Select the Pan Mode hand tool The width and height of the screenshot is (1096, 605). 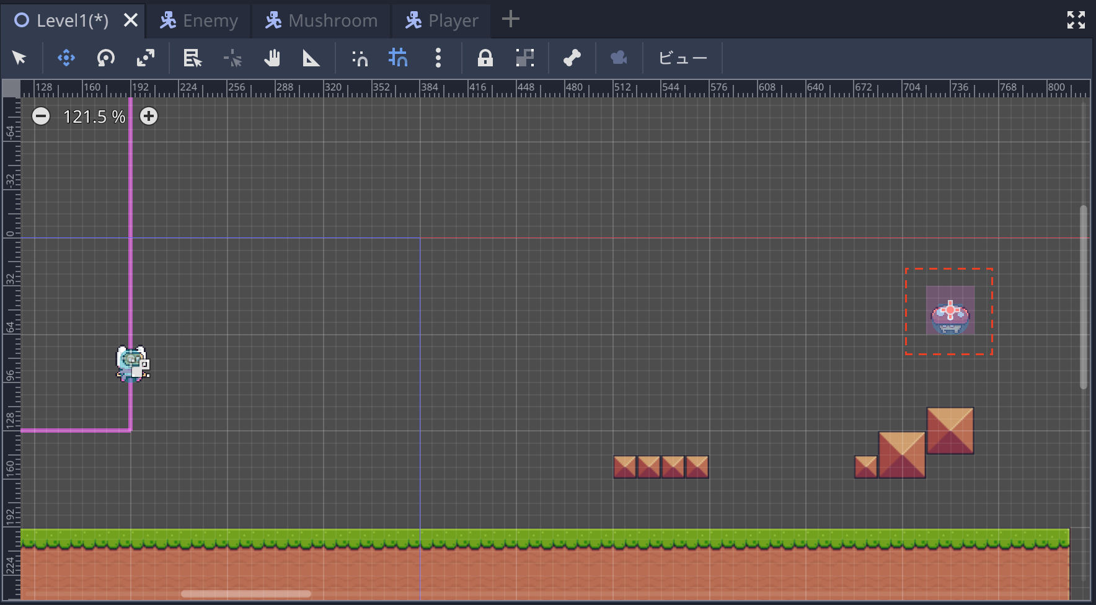click(x=272, y=58)
